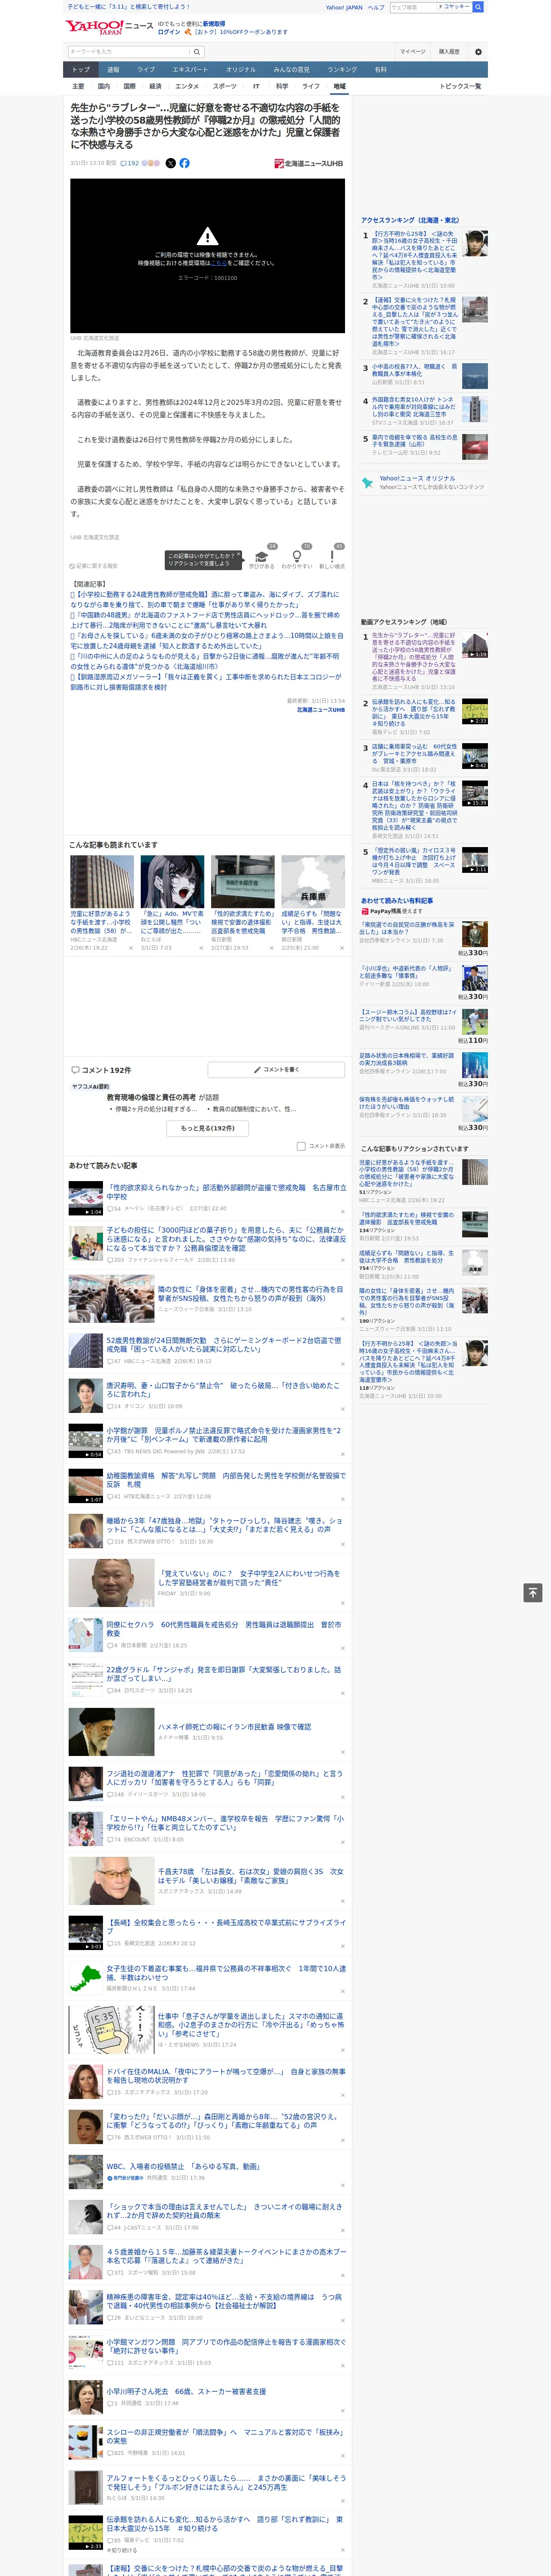551x2576 pixels.
Task: Toggle the コメント非表示 checkbox
Action: click(301, 1146)
